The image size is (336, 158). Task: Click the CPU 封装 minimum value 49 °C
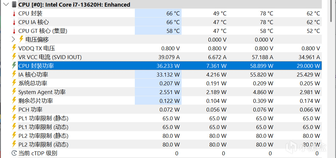point(220,14)
